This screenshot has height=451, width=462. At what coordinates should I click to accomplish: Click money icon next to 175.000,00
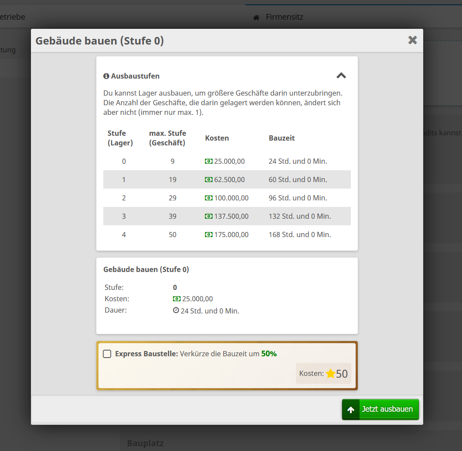tap(209, 234)
